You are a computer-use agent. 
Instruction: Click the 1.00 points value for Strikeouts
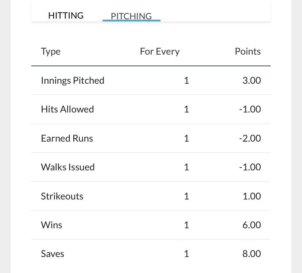coord(252,196)
